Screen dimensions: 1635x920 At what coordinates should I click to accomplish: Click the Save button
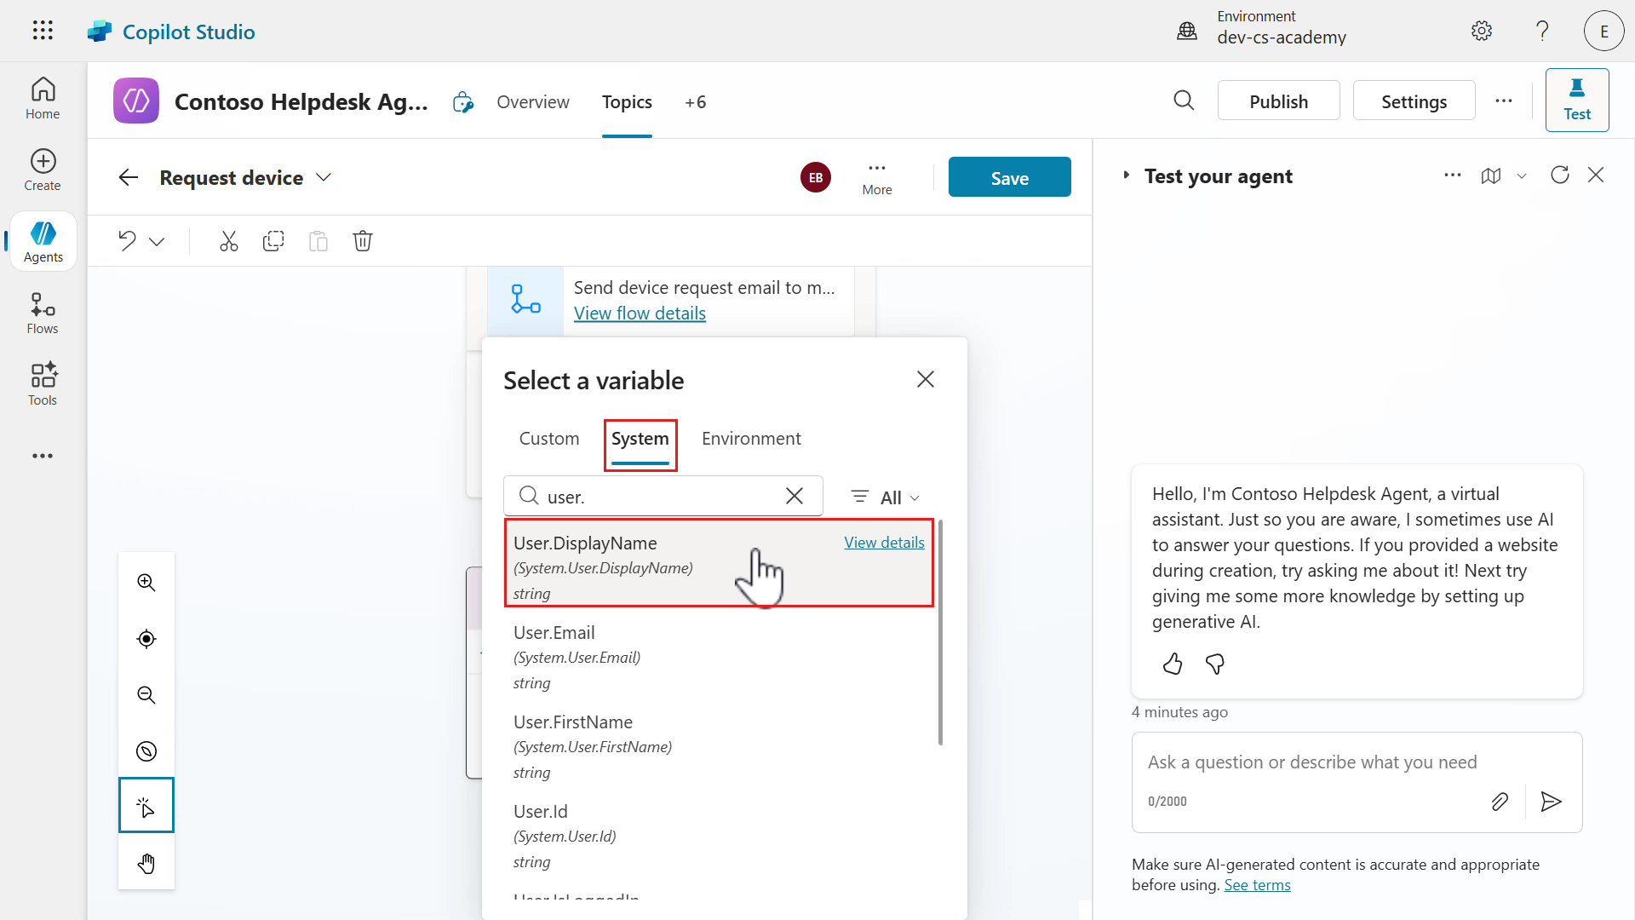(1009, 177)
